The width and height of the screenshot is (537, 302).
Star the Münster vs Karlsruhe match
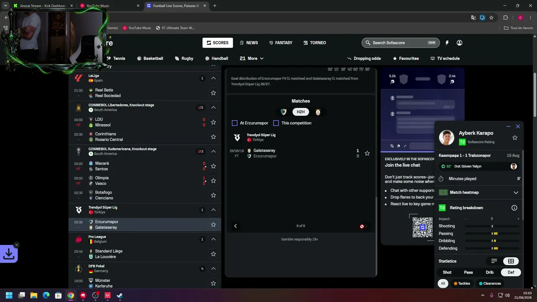213,283
